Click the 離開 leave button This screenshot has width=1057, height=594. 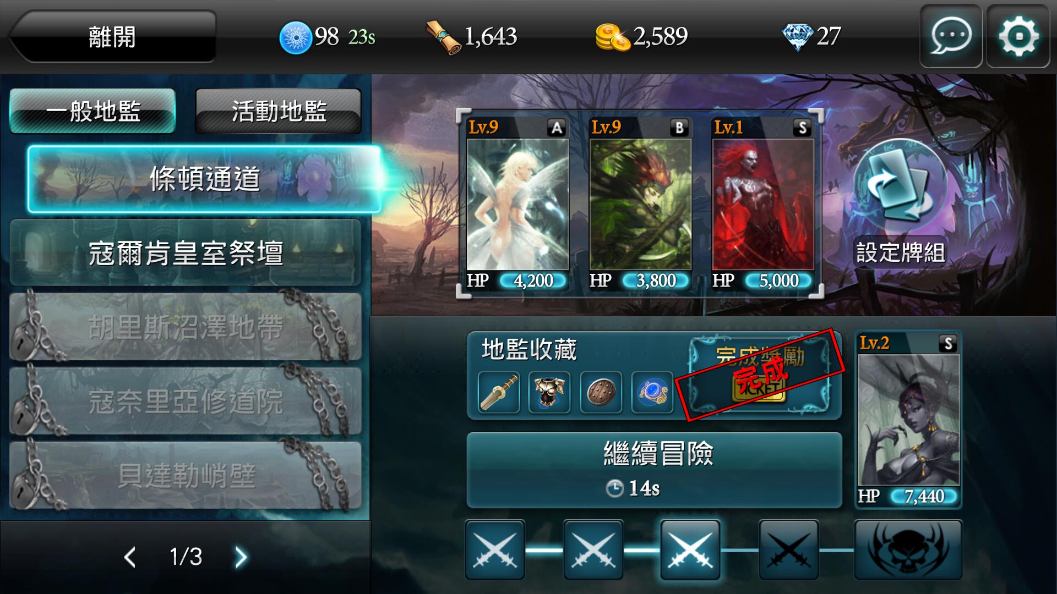(x=112, y=36)
